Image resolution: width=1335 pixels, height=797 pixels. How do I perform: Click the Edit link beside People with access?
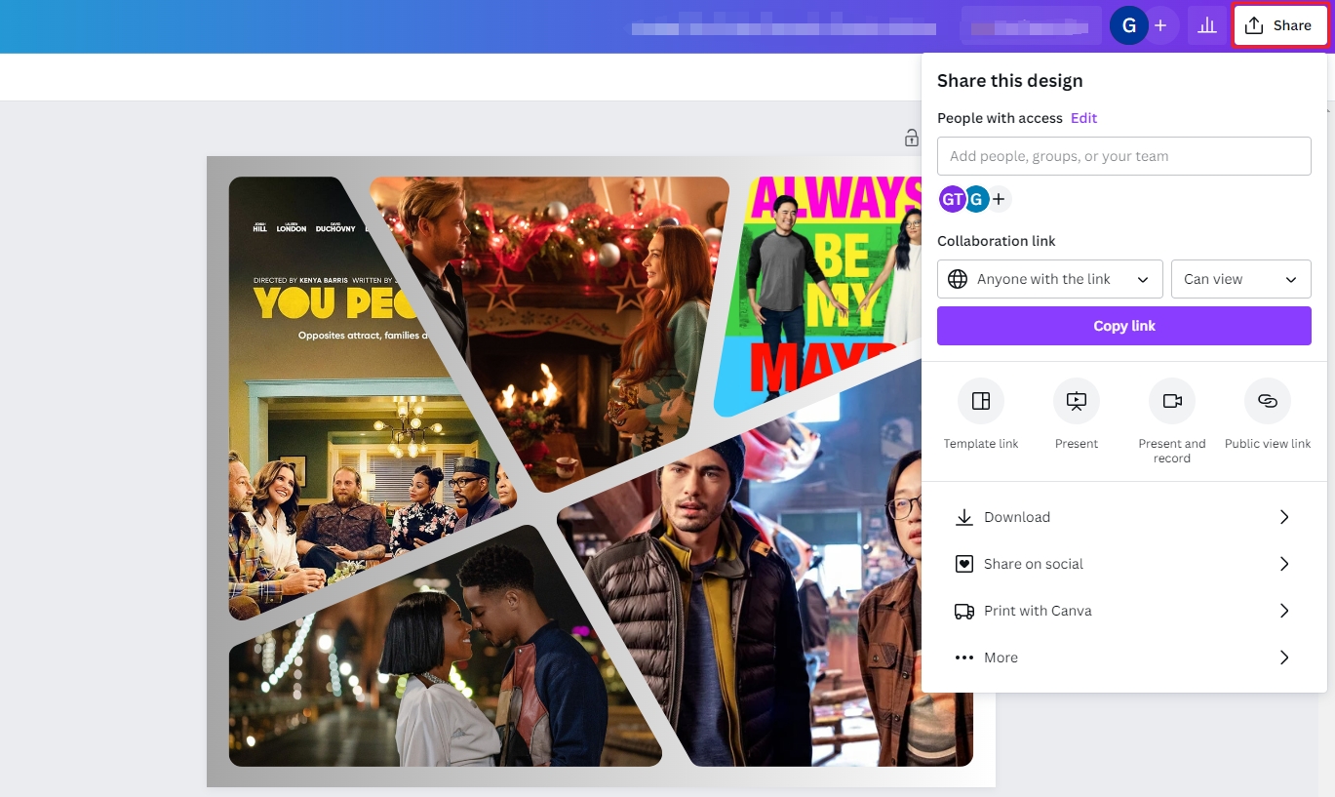pos(1083,118)
